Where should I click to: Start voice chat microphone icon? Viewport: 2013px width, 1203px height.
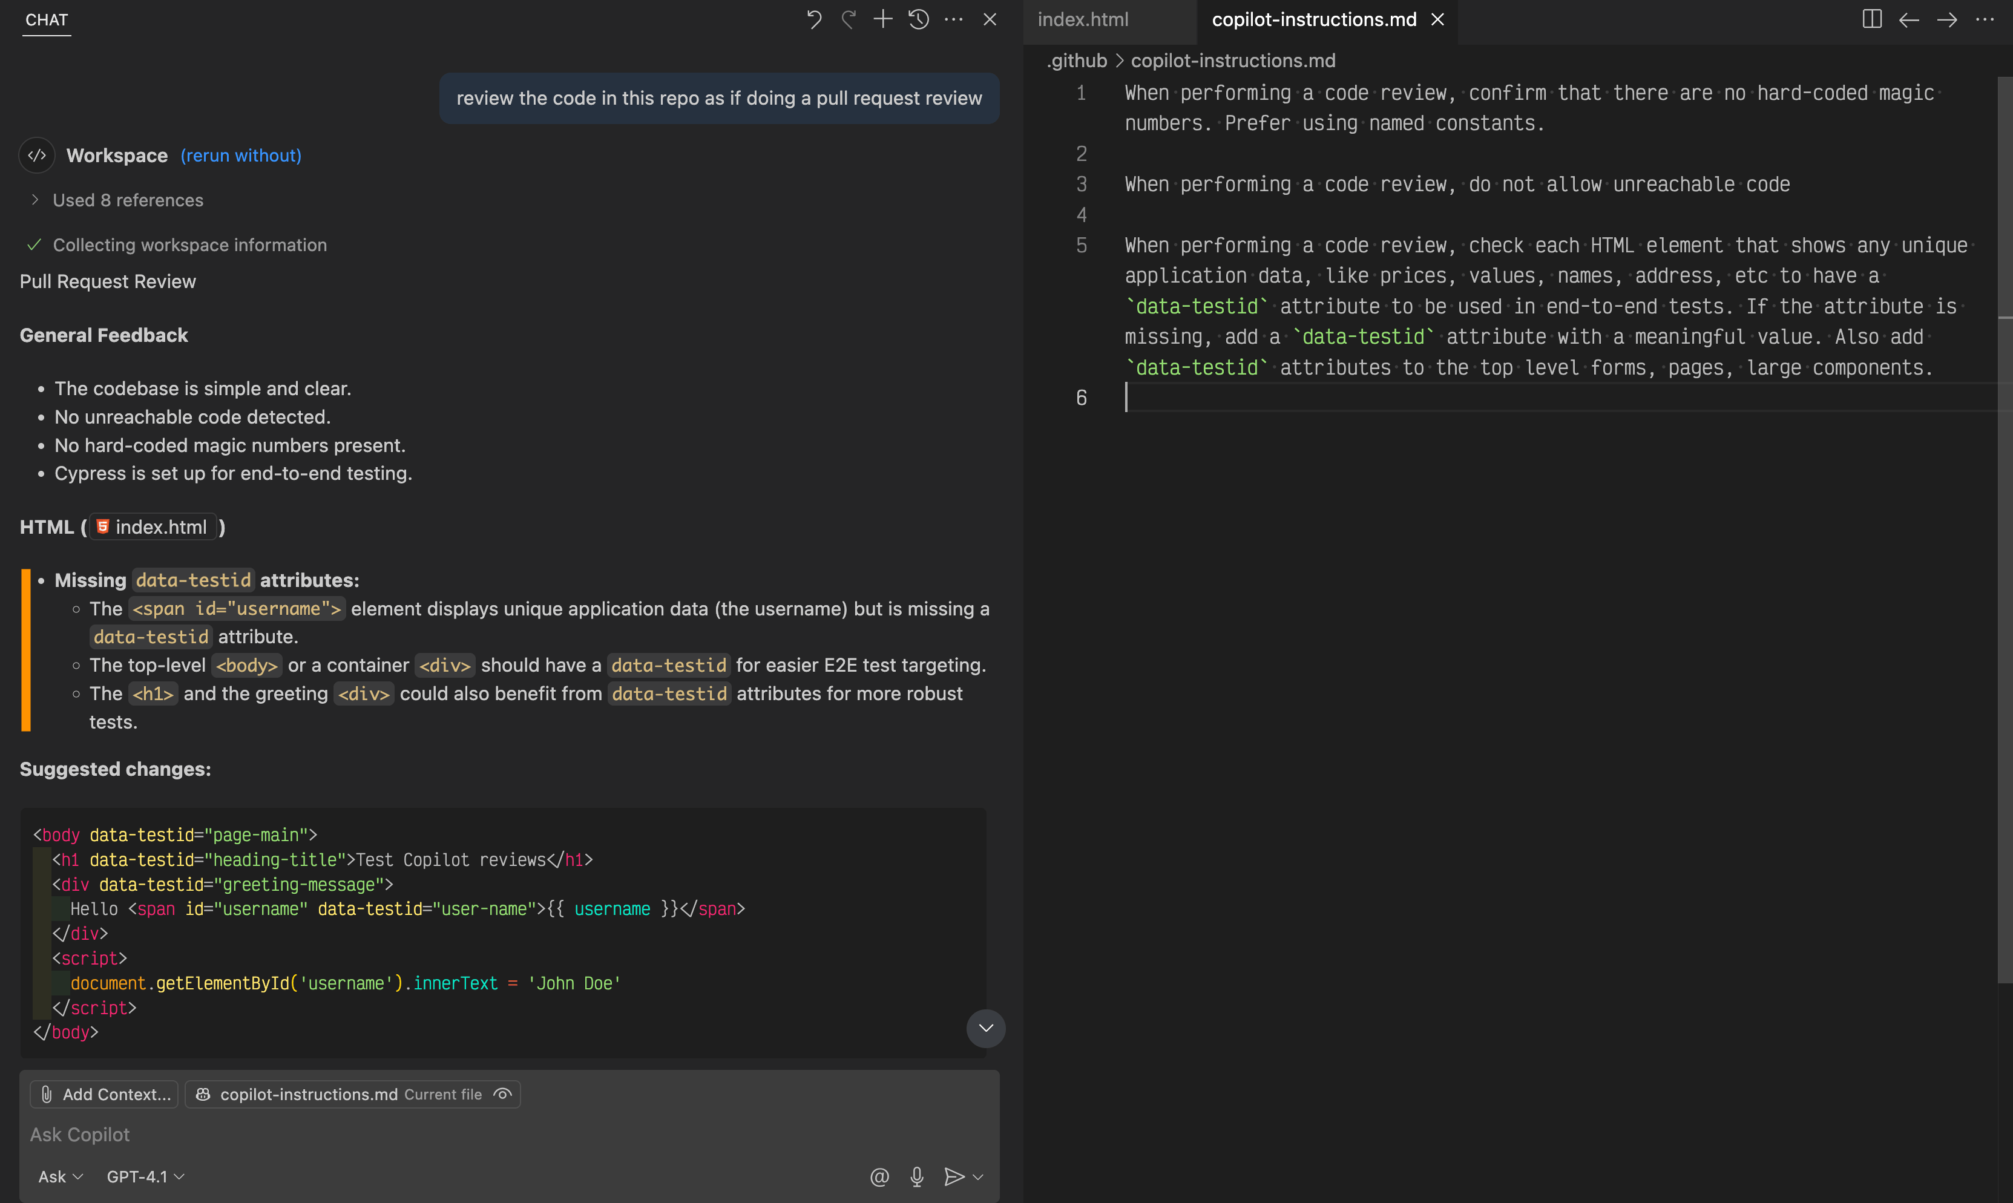point(917,1176)
